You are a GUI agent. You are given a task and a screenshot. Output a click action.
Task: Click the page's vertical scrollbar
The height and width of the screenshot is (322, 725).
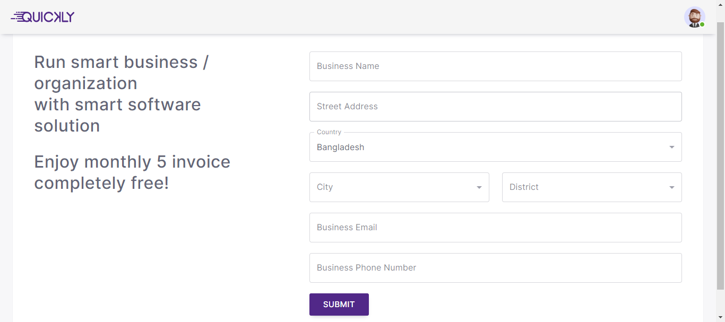click(720, 159)
